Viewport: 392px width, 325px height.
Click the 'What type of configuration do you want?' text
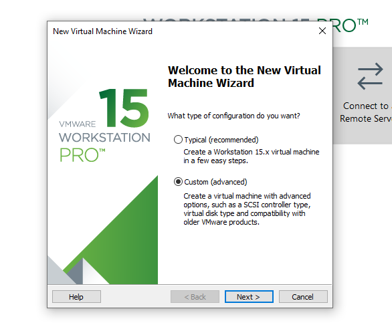click(x=233, y=116)
